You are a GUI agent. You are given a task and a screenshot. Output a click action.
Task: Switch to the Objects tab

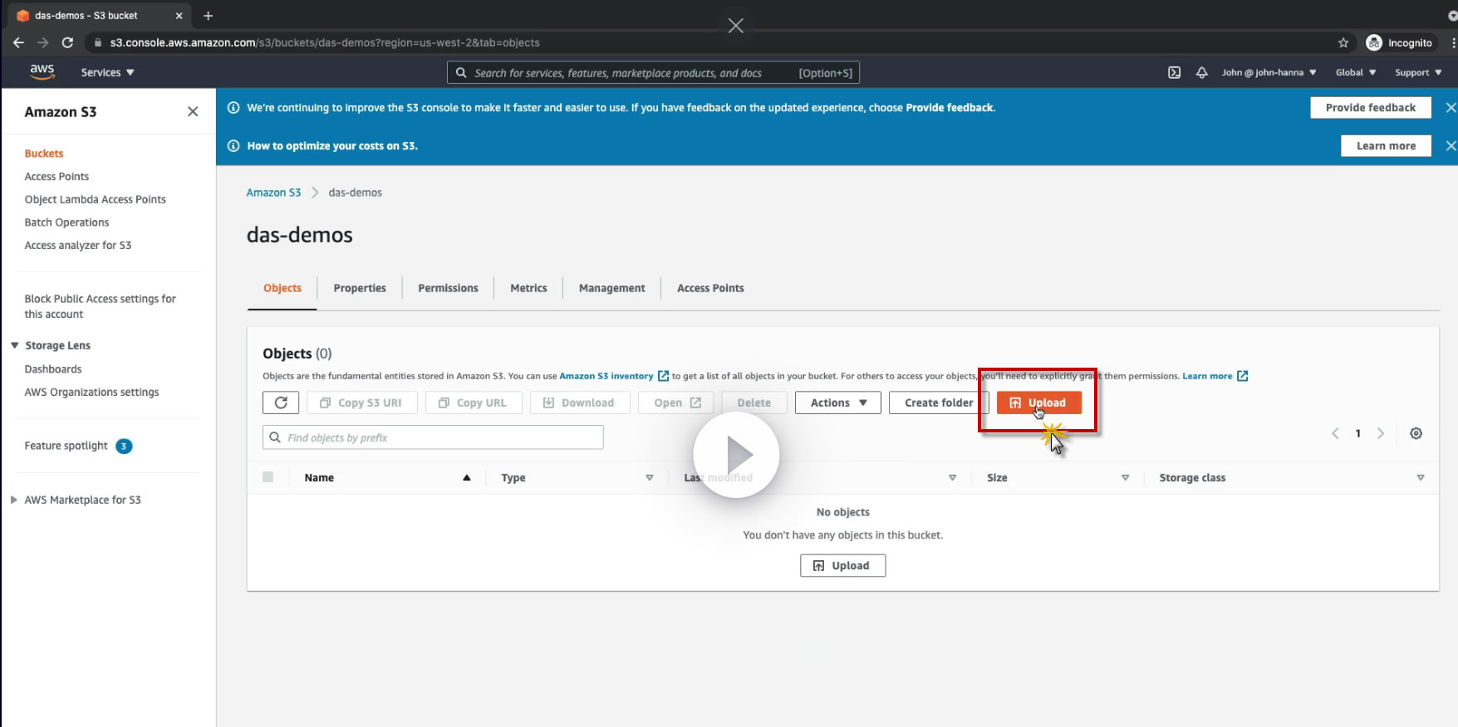pos(282,288)
